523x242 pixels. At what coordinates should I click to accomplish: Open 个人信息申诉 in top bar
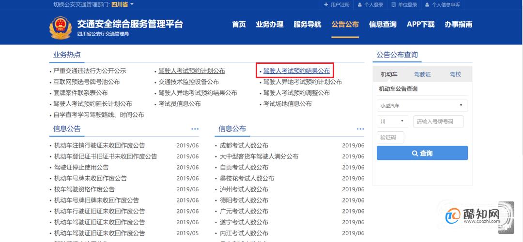[x=442, y=5]
